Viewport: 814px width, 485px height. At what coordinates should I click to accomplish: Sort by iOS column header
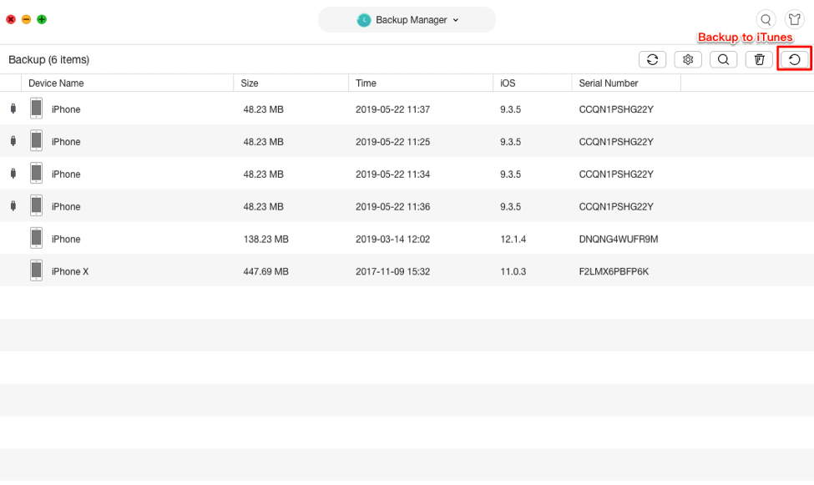[532, 83]
